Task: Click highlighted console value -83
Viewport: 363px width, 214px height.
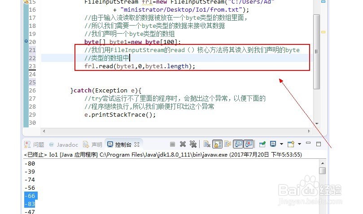Action: [x=30, y=204]
